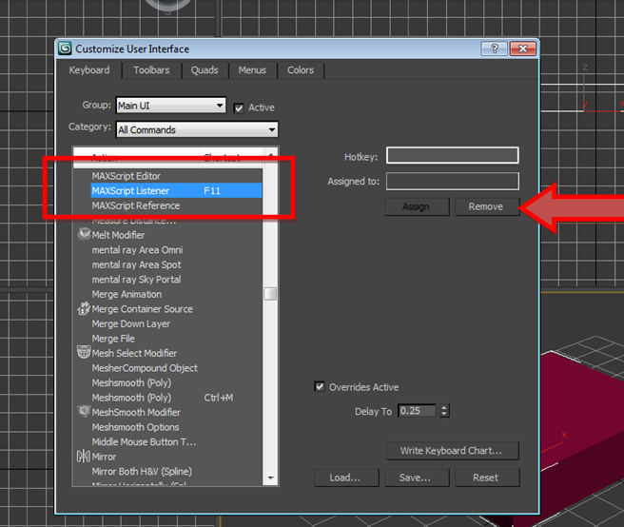Switch to the Toolbars tab
The height and width of the screenshot is (527, 624).
point(151,70)
